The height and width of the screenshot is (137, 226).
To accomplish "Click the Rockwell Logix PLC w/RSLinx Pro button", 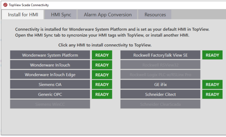I will point(160,74).
